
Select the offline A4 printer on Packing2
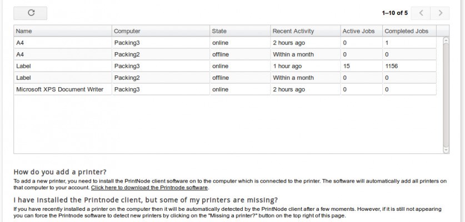(225, 54)
